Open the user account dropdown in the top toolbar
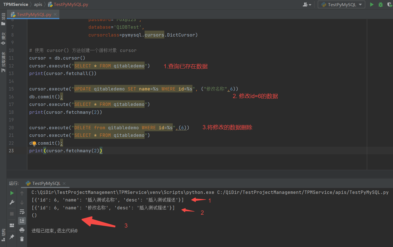 point(307,4)
